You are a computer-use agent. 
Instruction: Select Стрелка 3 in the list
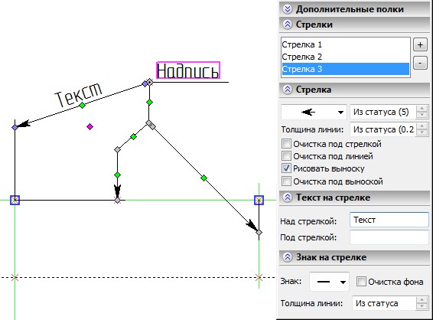[345, 69]
